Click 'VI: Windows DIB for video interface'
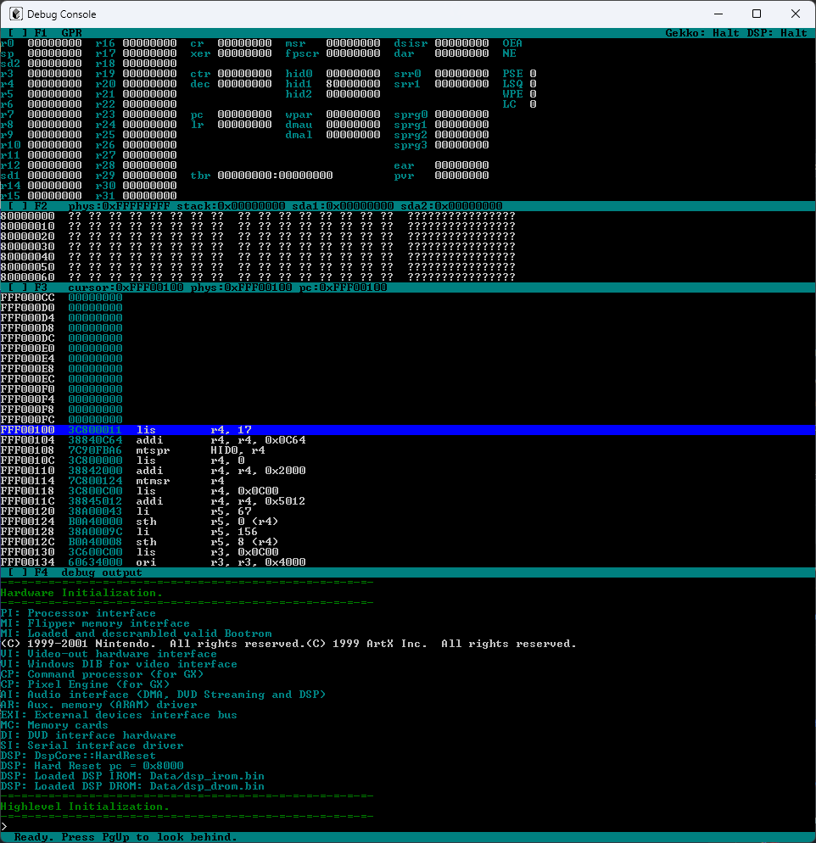 119,665
